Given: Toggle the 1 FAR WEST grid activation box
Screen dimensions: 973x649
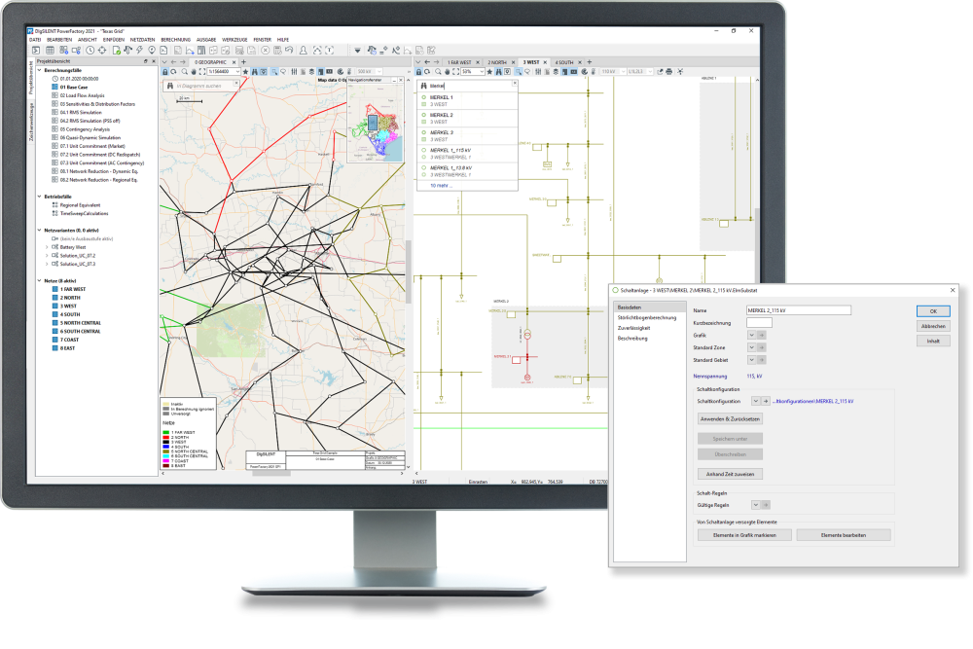Looking at the screenshot, I should pos(54,289).
